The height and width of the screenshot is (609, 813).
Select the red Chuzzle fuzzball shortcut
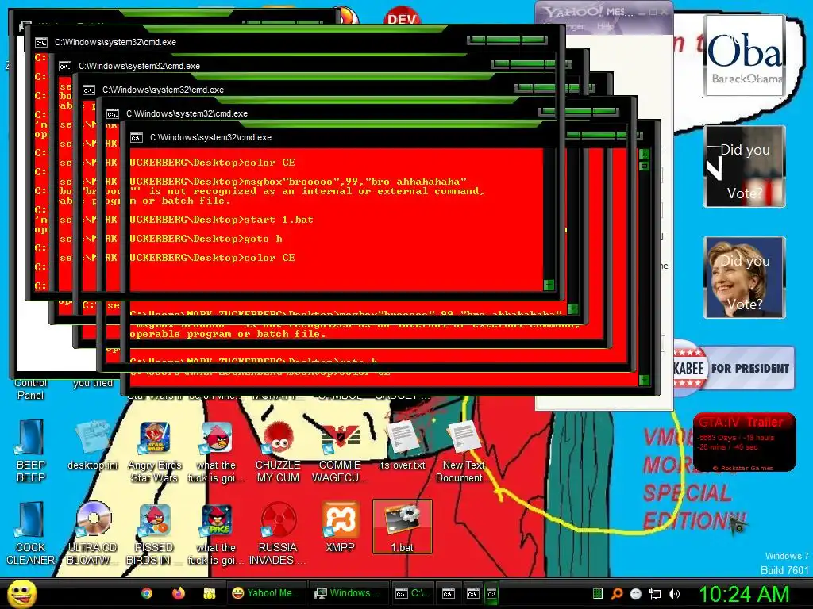click(278, 451)
